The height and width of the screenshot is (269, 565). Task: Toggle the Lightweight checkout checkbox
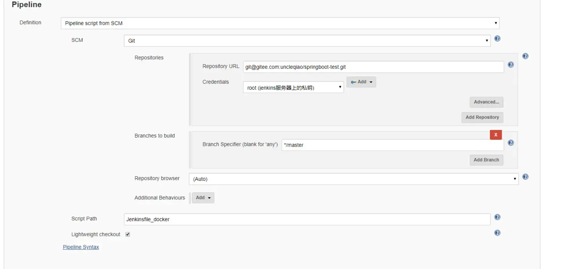coord(127,234)
